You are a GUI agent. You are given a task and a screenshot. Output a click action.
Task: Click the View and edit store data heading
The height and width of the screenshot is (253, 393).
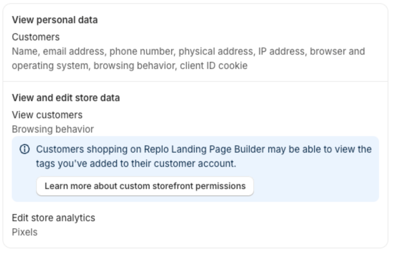pos(66,98)
